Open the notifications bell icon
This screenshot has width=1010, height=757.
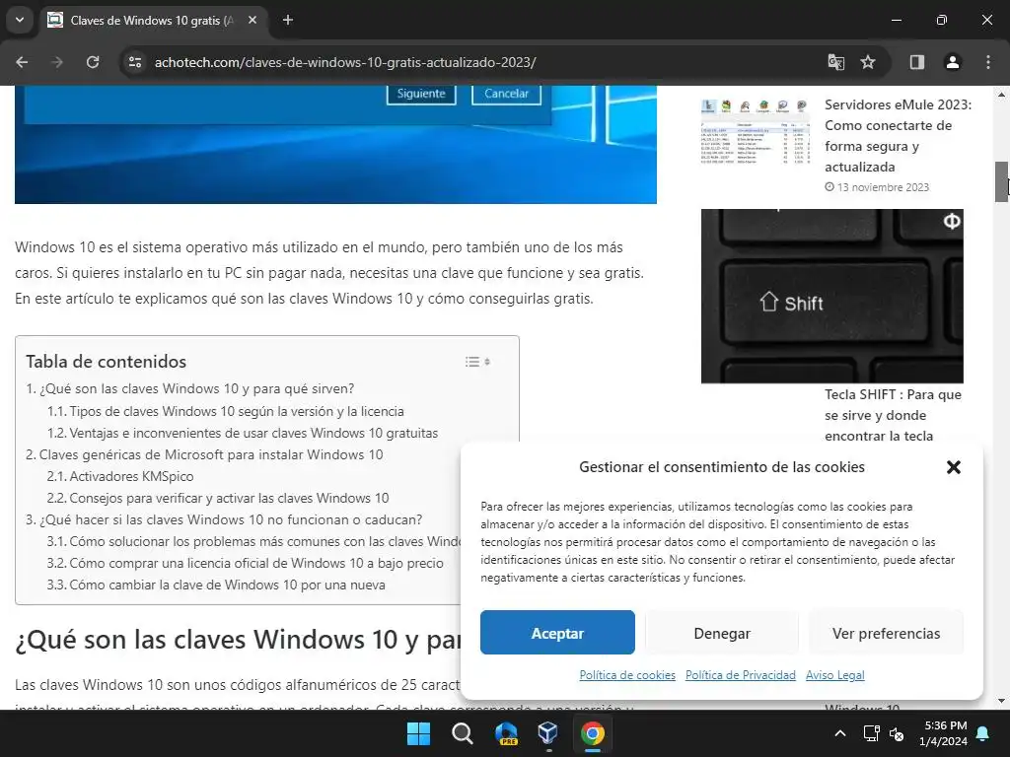(983, 733)
